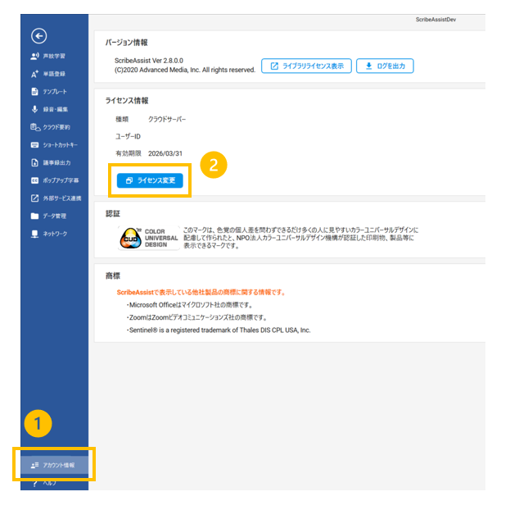This screenshot has width=510, height=510.
Task: Open the データ管理 folder icon
Action: [34, 216]
